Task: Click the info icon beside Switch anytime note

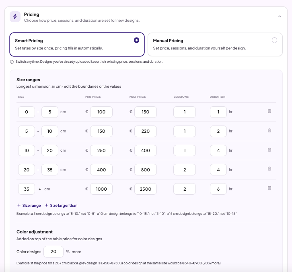Action: (12, 62)
